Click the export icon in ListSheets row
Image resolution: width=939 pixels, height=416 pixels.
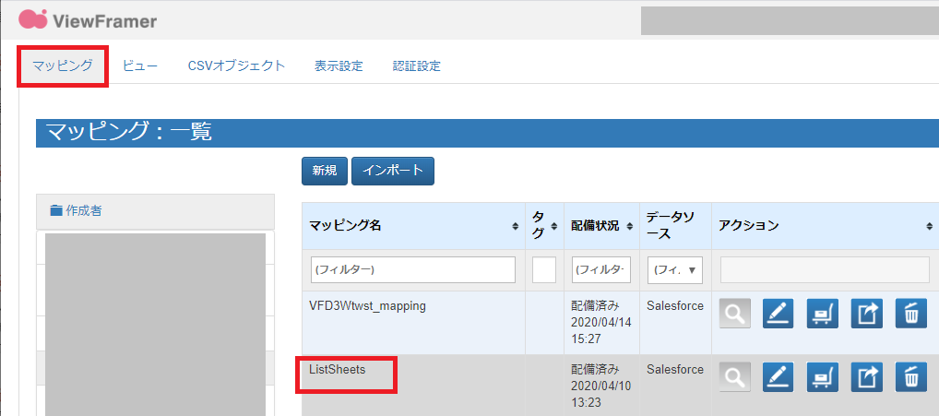click(x=867, y=376)
